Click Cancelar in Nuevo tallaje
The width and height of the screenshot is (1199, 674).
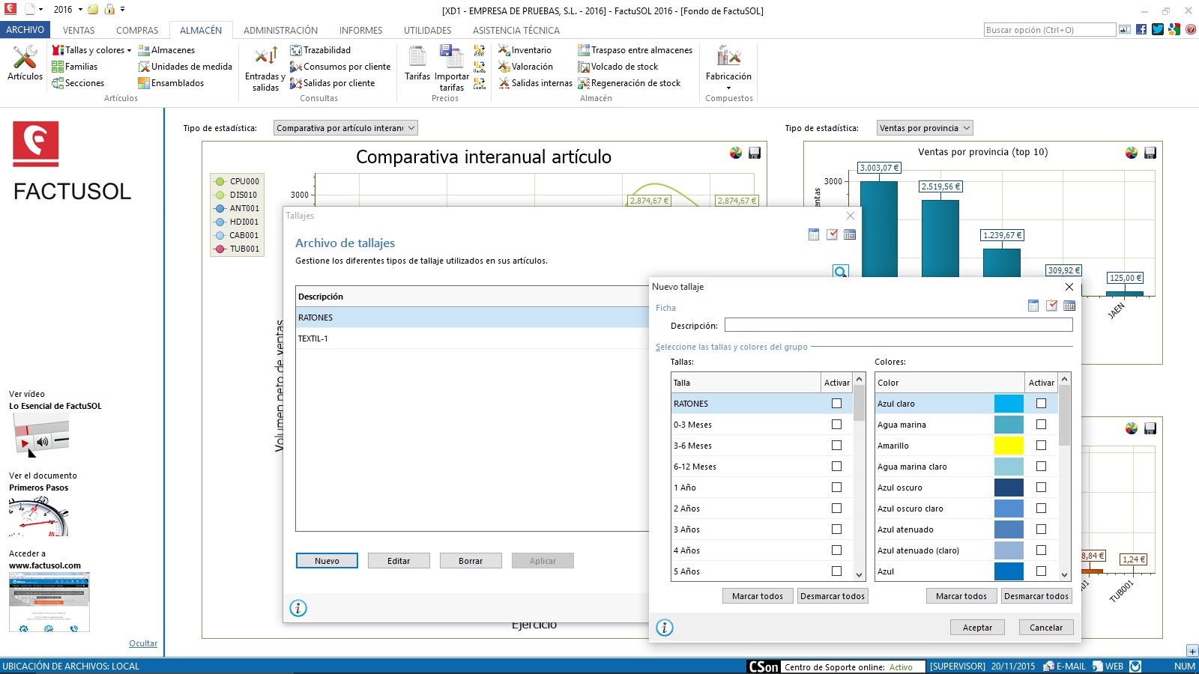[x=1046, y=628]
